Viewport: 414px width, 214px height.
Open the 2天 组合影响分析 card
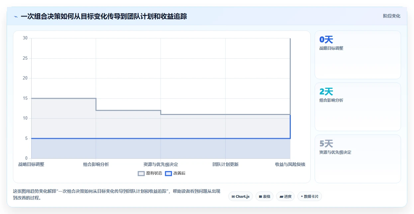(x=358, y=107)
